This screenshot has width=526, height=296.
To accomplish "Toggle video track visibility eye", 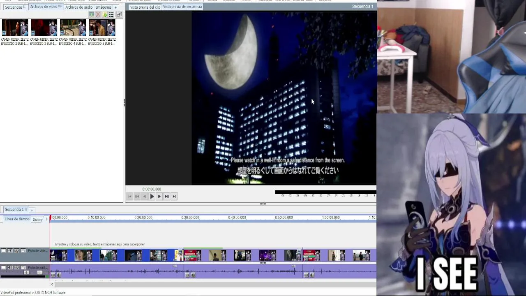I will pos(10,251).
